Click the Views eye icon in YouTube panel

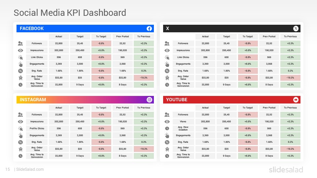click(x=167, y=122)
